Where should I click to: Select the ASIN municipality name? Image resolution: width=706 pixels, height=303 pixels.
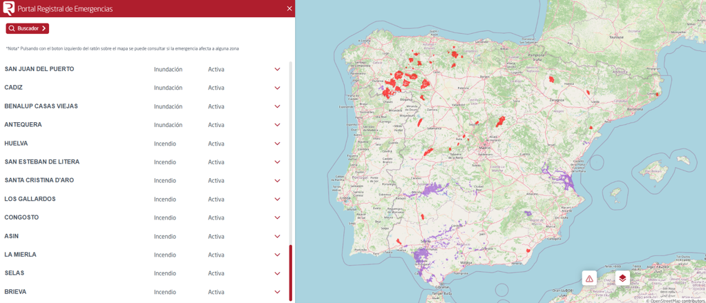pyautogui.click(x=11, y=236)
